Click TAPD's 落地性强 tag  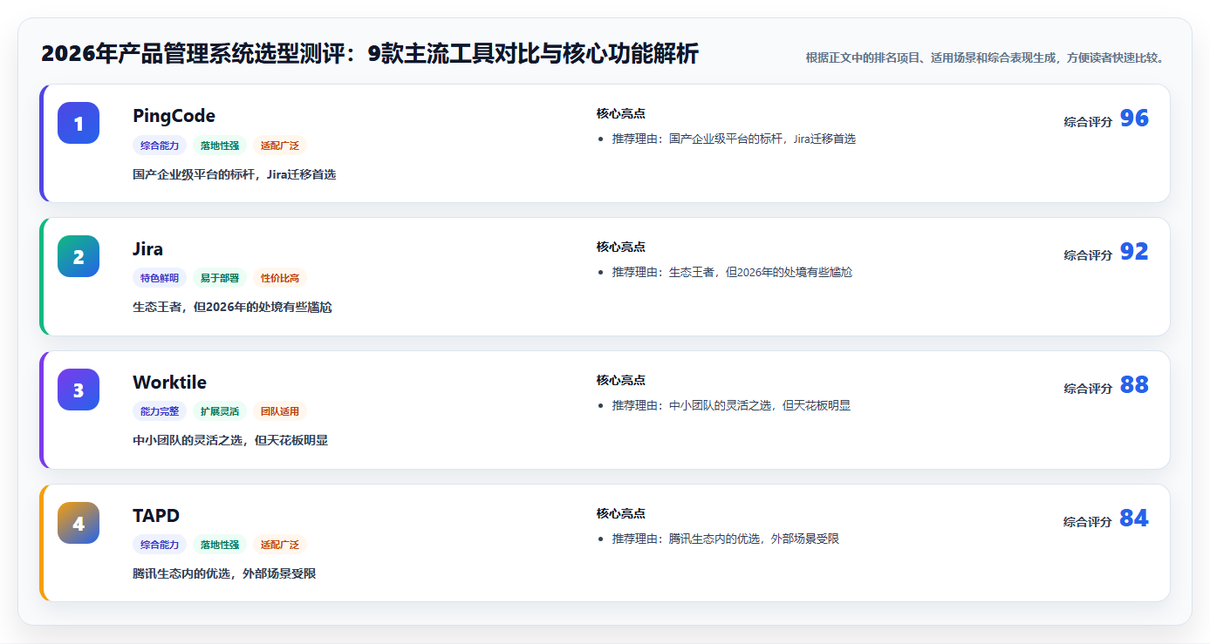point(220,545)
